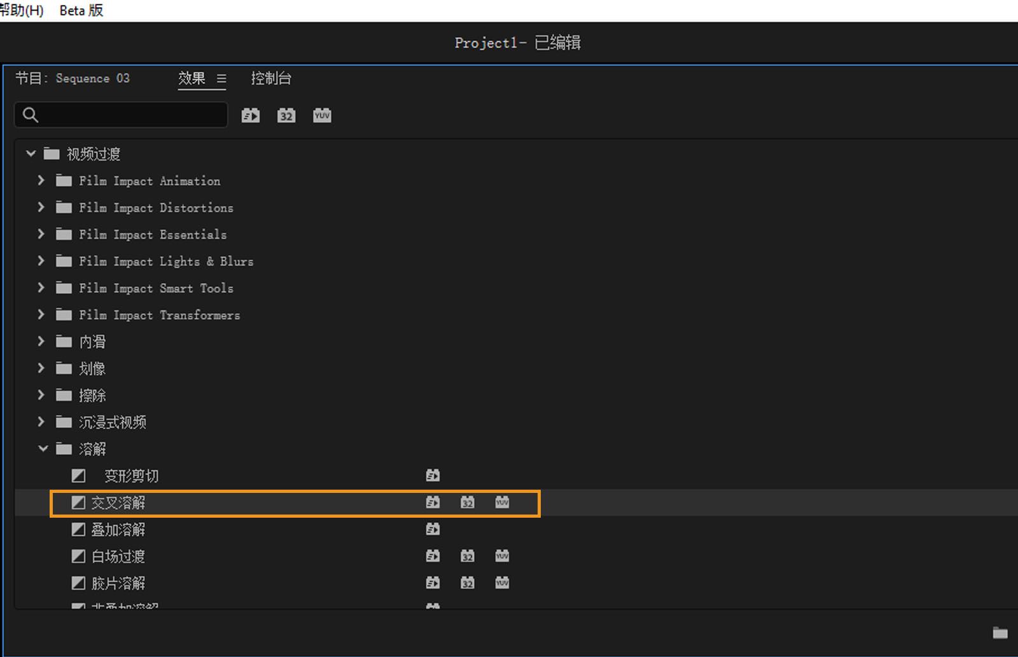Screen dimensions: 1018x657
Task: Expand the 擦除 folder
Action: 41,395
